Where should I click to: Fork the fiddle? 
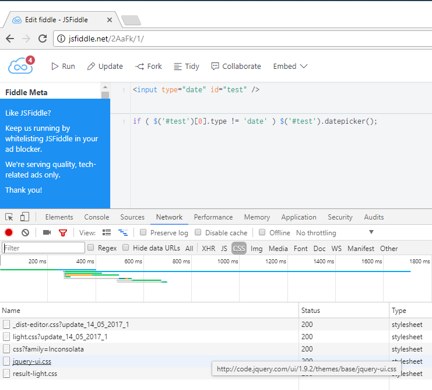pyautogui.click(x=148, y=66)
